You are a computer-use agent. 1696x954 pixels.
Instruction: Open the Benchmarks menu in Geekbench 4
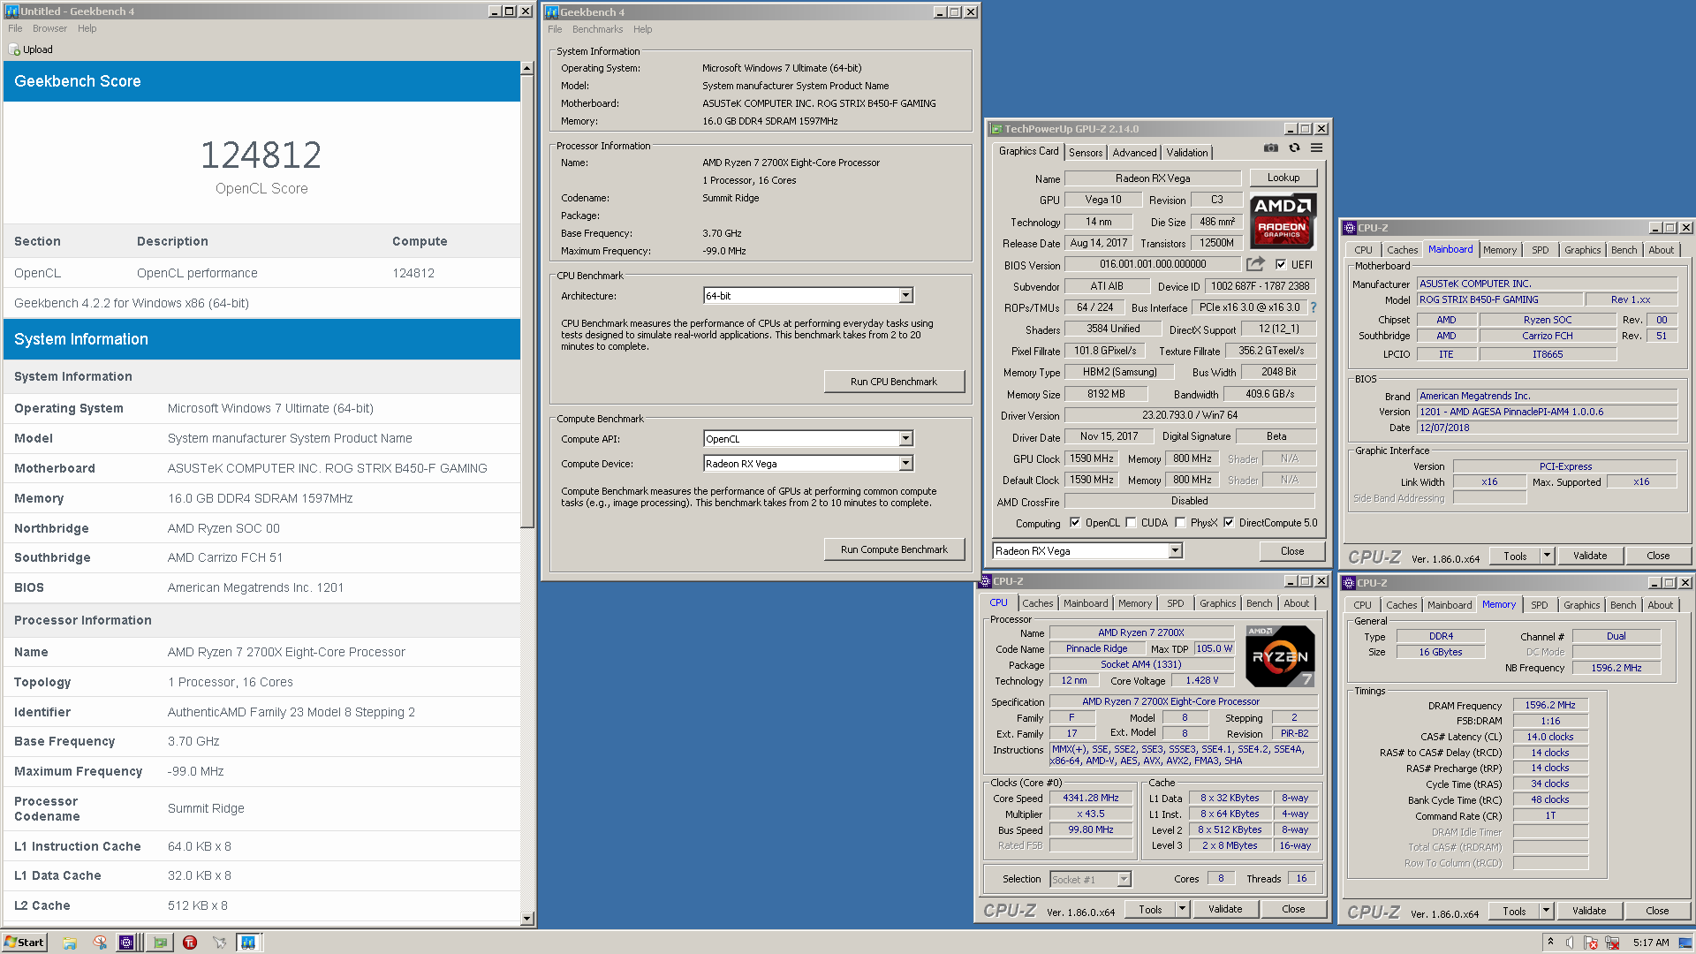pos(597,29)
